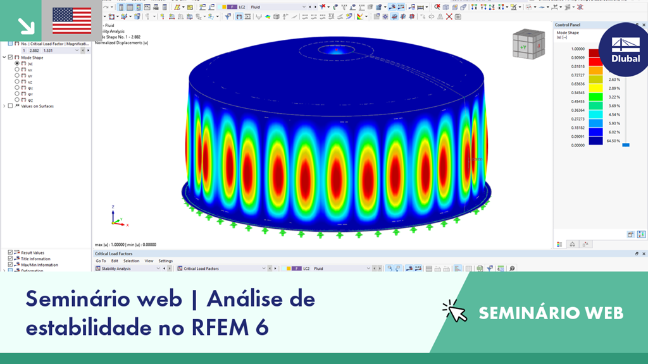Click the dark blue color swatch in legend

point(595,141)
